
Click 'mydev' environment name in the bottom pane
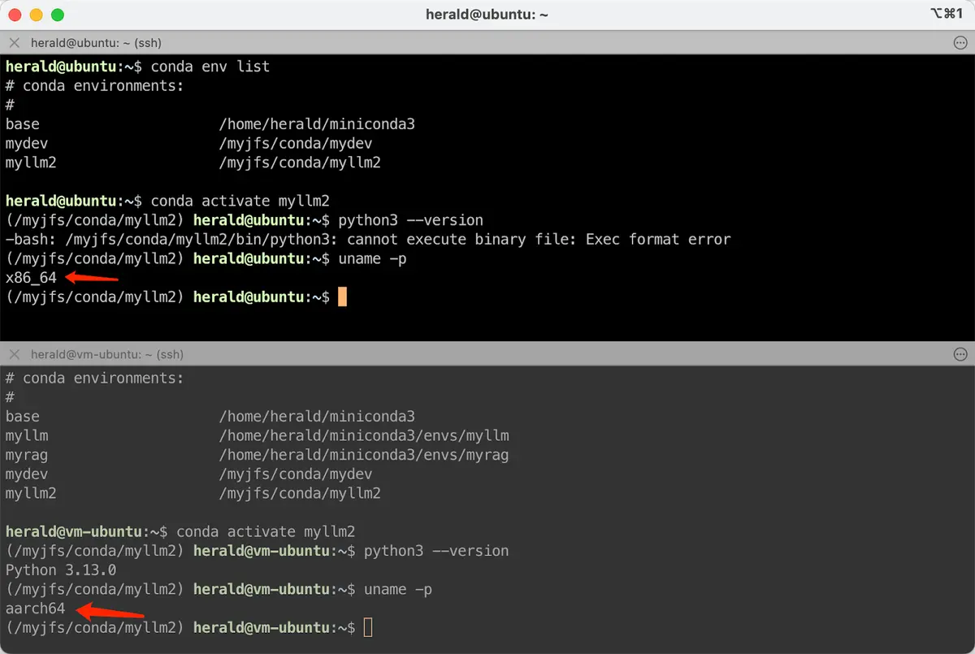pos(26,474)
